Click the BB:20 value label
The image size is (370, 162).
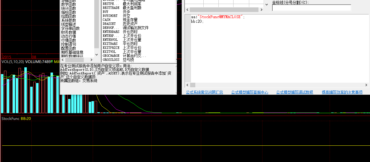[26, 118]
